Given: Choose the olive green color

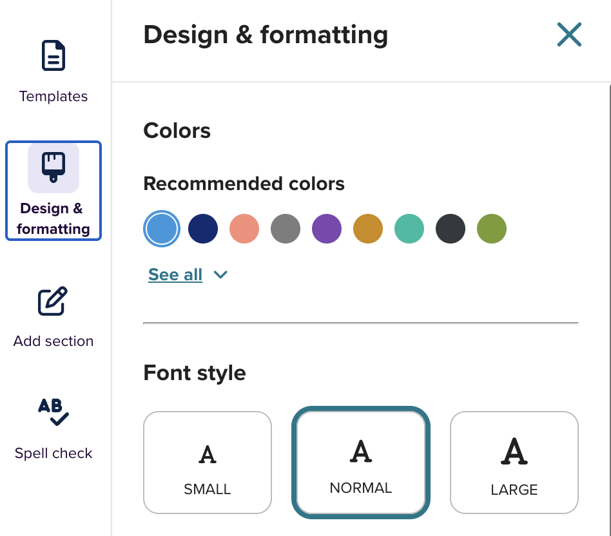Looking at the screenshot, I should click(x=492, y=229).
